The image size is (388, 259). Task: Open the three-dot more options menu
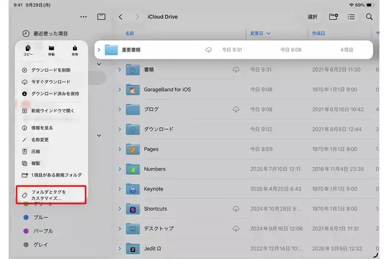click(83, 17)
